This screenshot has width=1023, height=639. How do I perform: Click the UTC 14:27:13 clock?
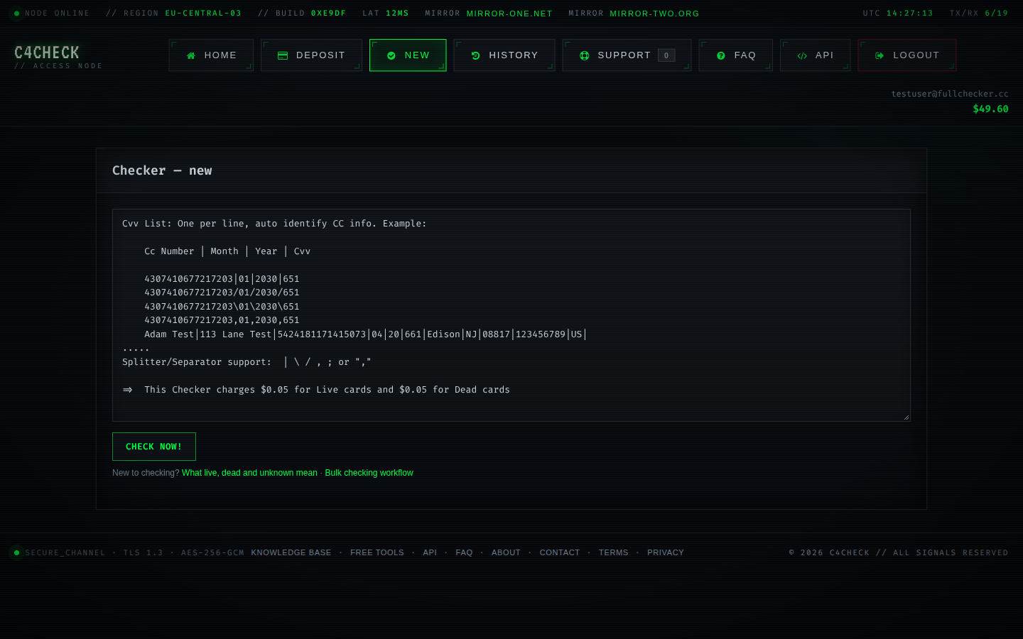pos(898,13)
